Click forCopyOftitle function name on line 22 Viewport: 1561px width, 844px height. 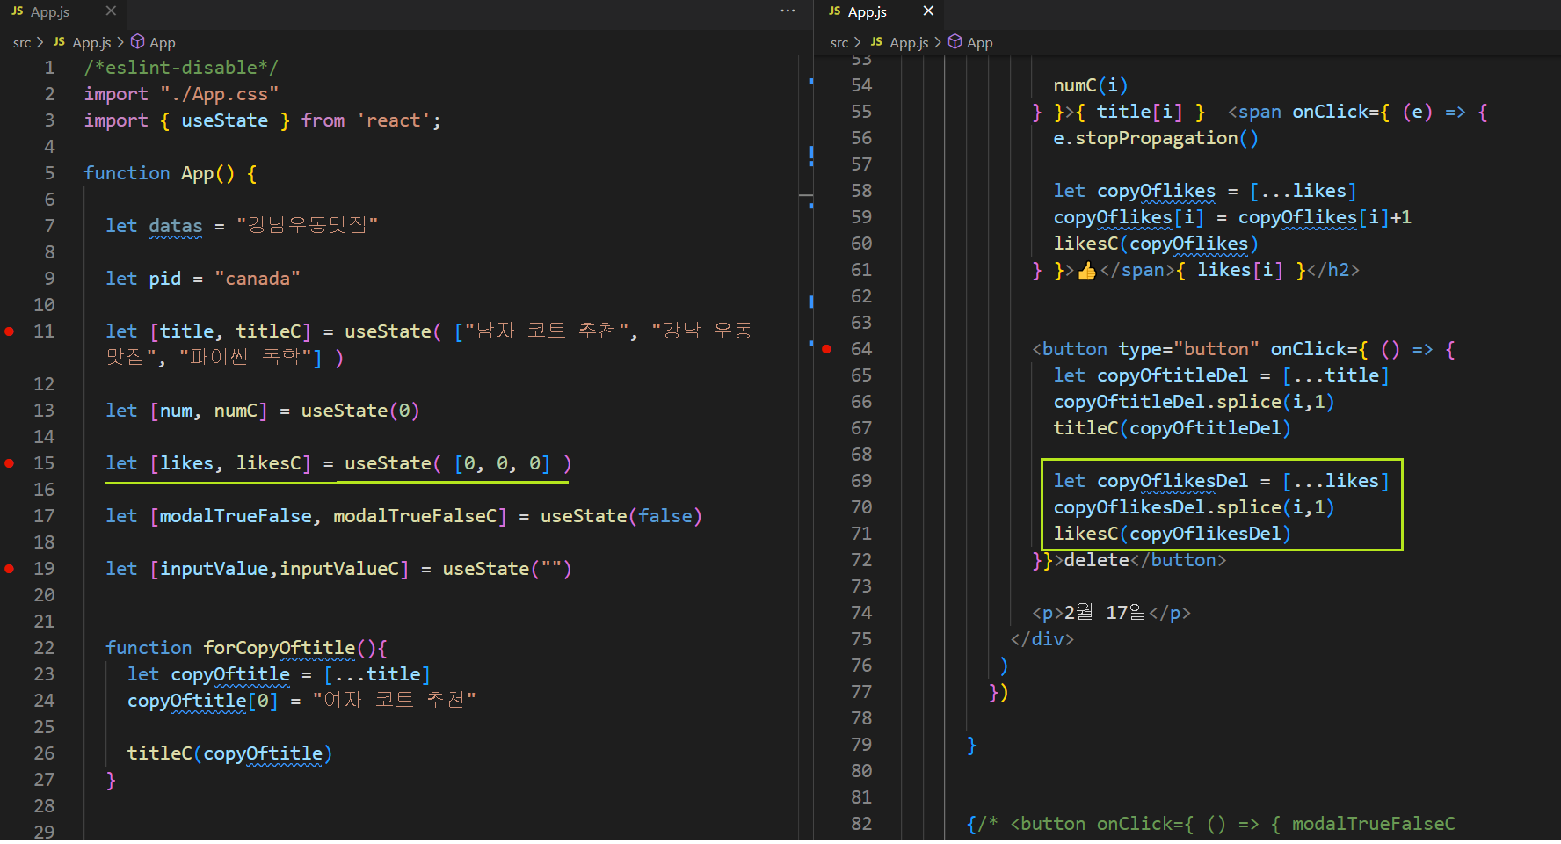pos(280,648)
